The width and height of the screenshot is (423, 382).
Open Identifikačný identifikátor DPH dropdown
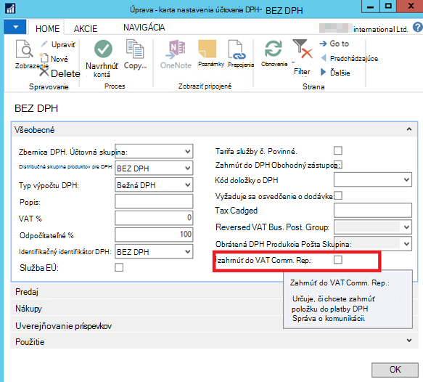pyautogui.click(x=187, y=251)
